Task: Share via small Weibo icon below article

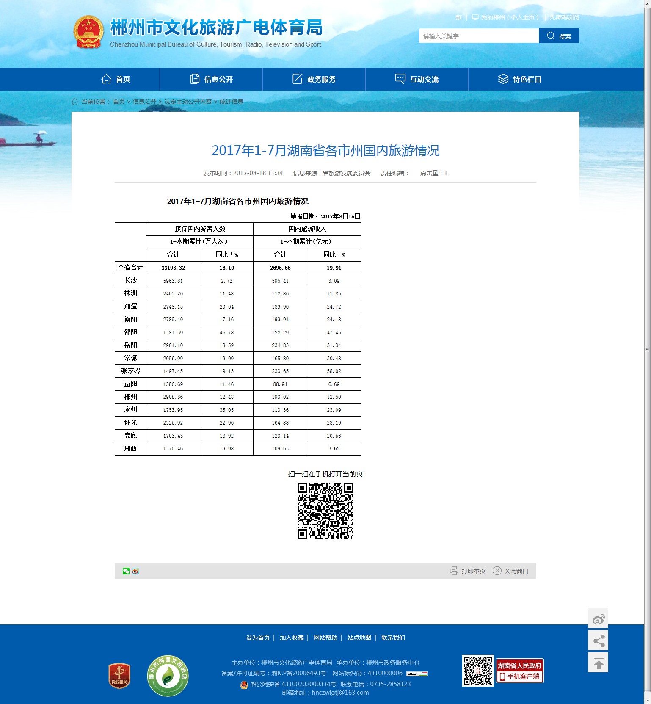Action: click(x=135, y=571)
